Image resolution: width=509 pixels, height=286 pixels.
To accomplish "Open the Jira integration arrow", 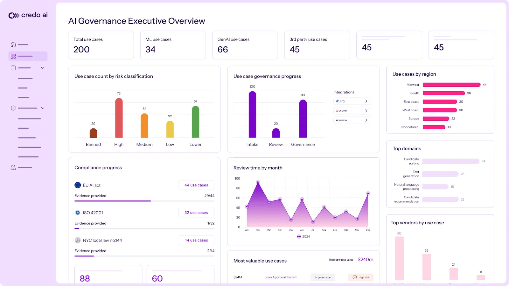I will [x=366, y=101].
